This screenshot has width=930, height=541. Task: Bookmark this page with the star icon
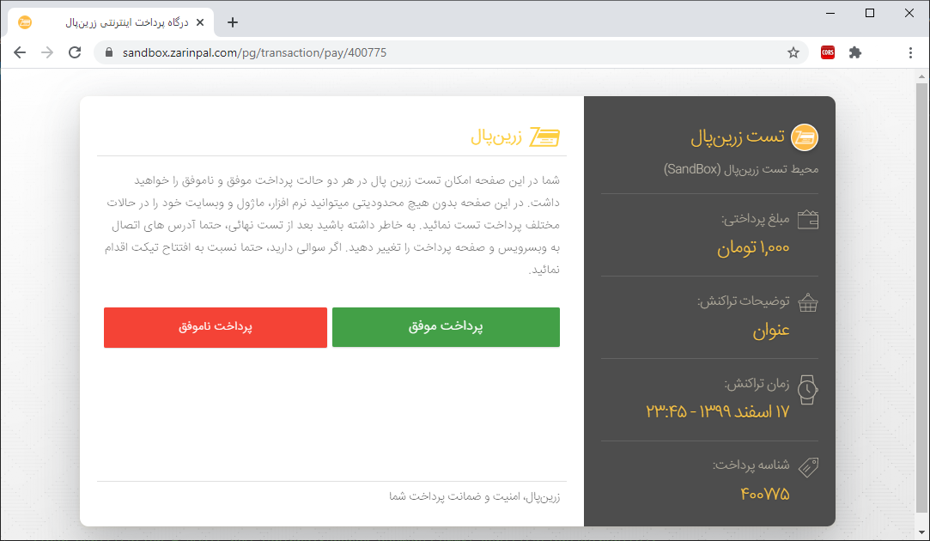point(793,52)
